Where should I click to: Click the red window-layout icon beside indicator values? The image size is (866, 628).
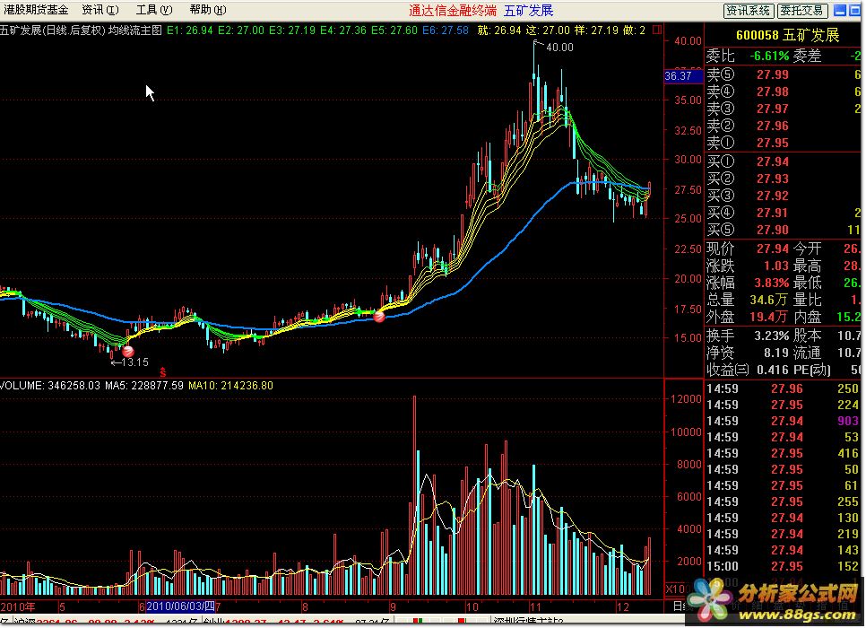click(x=657, y=30)
